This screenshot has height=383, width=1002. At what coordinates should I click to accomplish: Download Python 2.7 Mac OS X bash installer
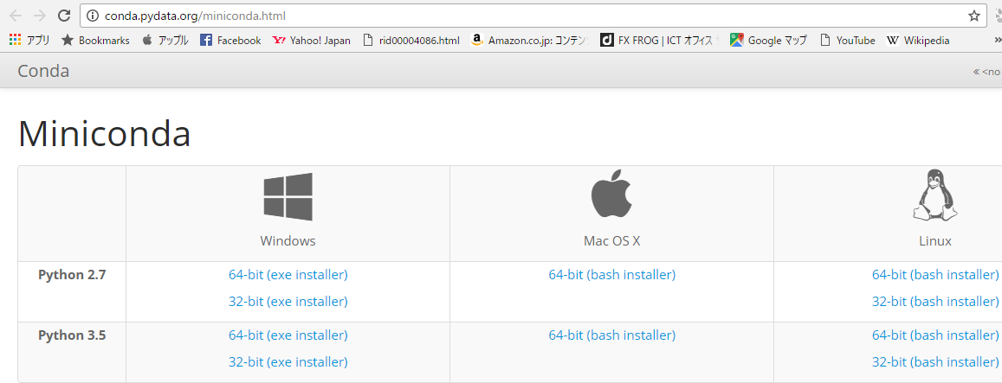tap(611, 274)
